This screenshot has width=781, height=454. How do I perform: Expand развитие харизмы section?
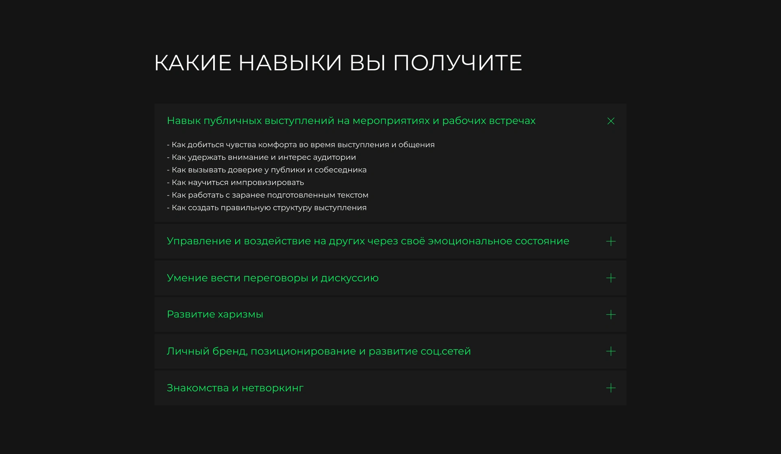pos(611,315)
